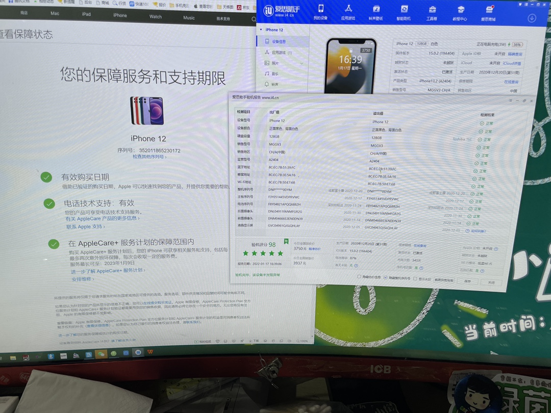Click the 检查其他序列号 link

149,157
